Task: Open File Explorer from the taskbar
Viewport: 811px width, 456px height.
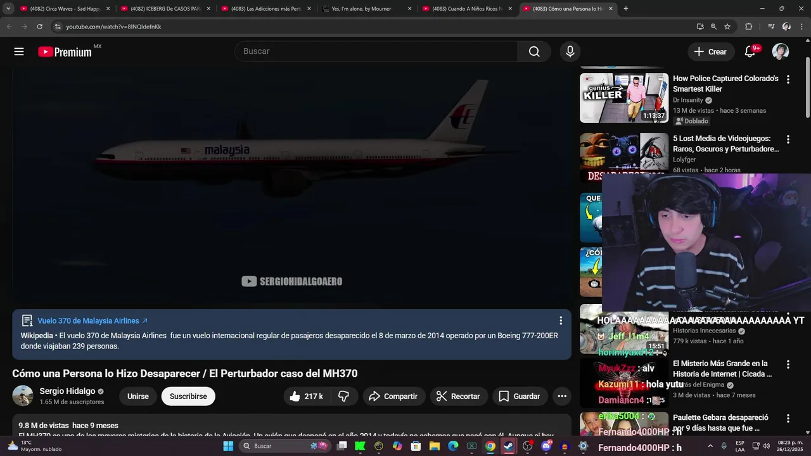Action: (x=435, y=446)
